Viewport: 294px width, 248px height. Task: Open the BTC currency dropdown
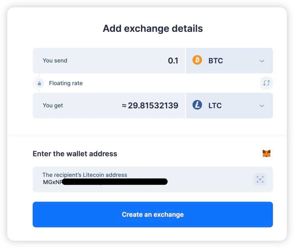point(262,61)
